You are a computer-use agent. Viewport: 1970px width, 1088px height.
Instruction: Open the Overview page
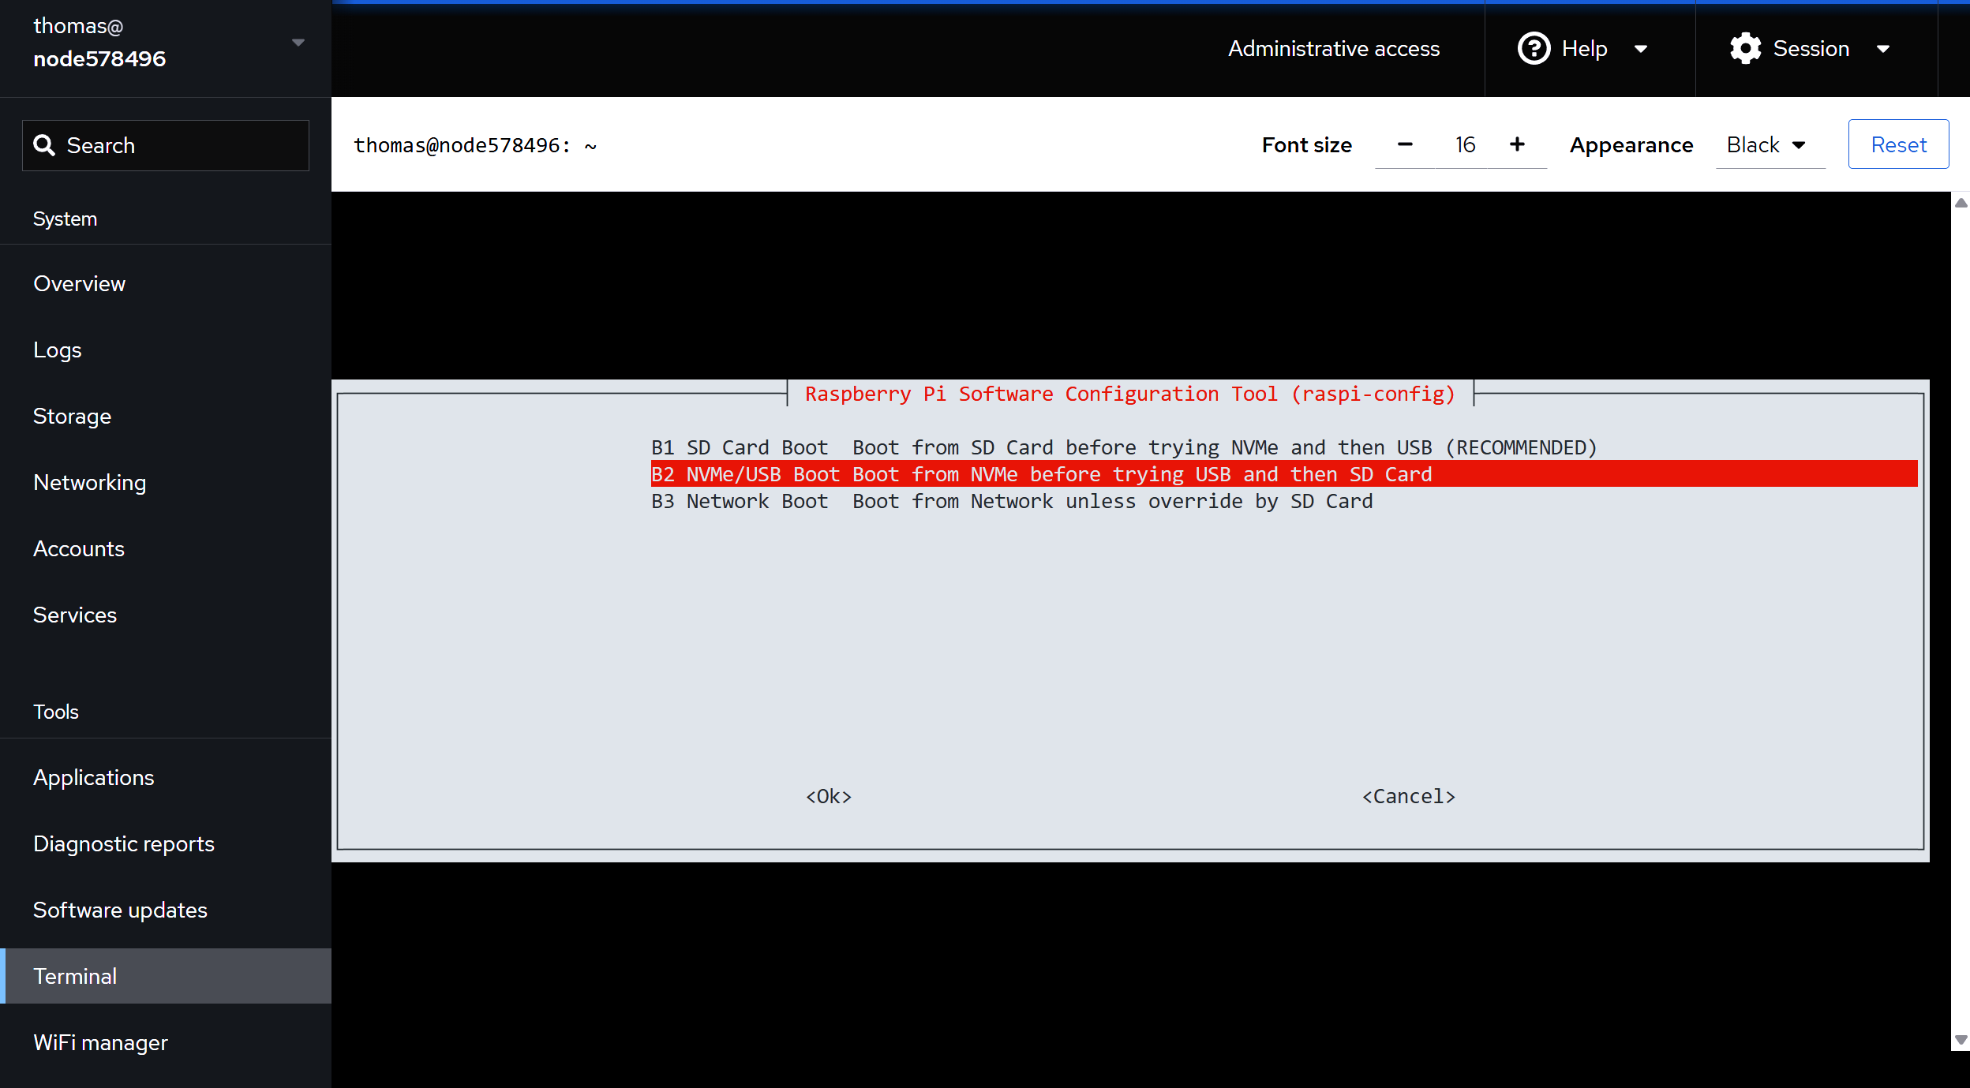(79, 283)
